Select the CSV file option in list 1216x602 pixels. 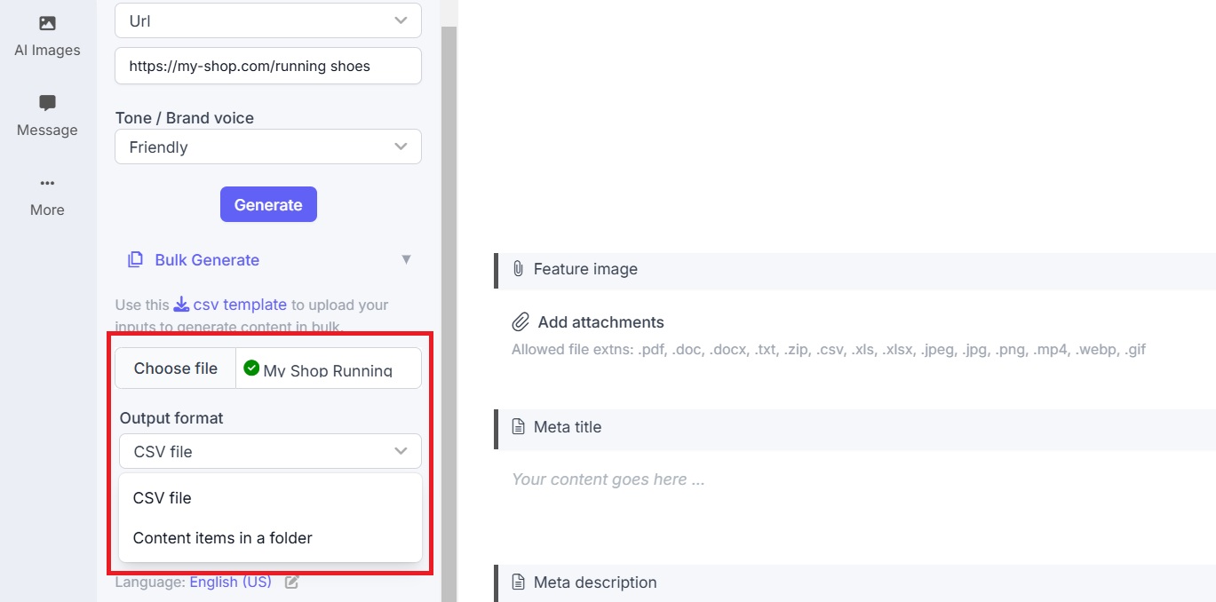pyautogui.click(x=270, y=498)
